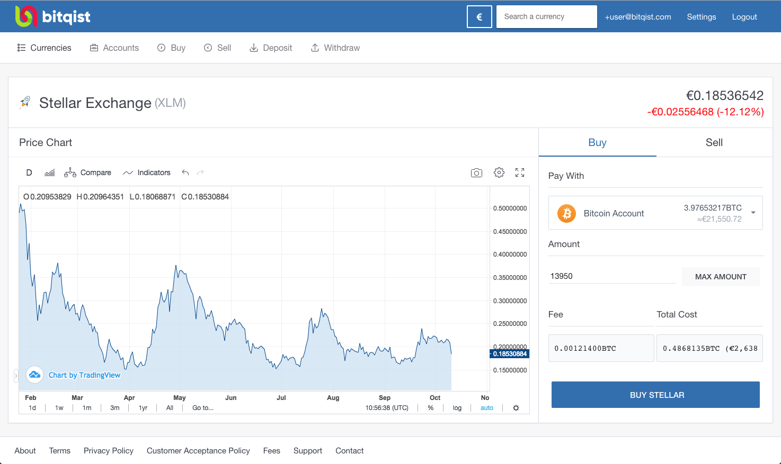The height and width of the screenshot is (464, 781).
Task: Open the user@bitqist.com account link
Action: point(638,17)
